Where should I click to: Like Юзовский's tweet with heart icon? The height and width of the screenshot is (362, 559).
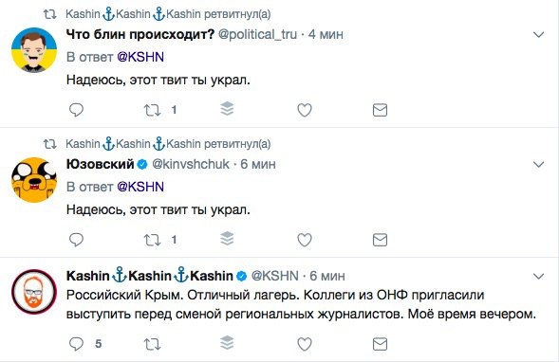(x=305, y=240)
